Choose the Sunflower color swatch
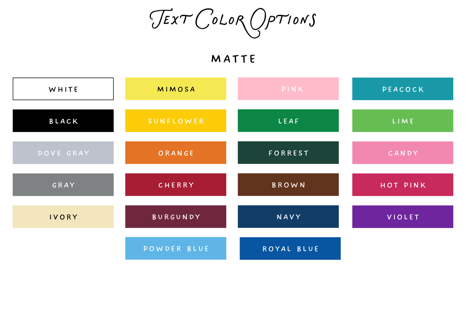The width and height of the screenshot is (466, 310). click(176, 121)
